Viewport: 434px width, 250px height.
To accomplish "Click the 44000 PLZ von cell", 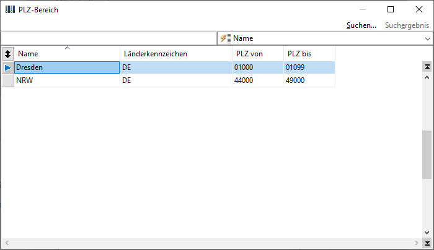I will click(x=258, y=80).
